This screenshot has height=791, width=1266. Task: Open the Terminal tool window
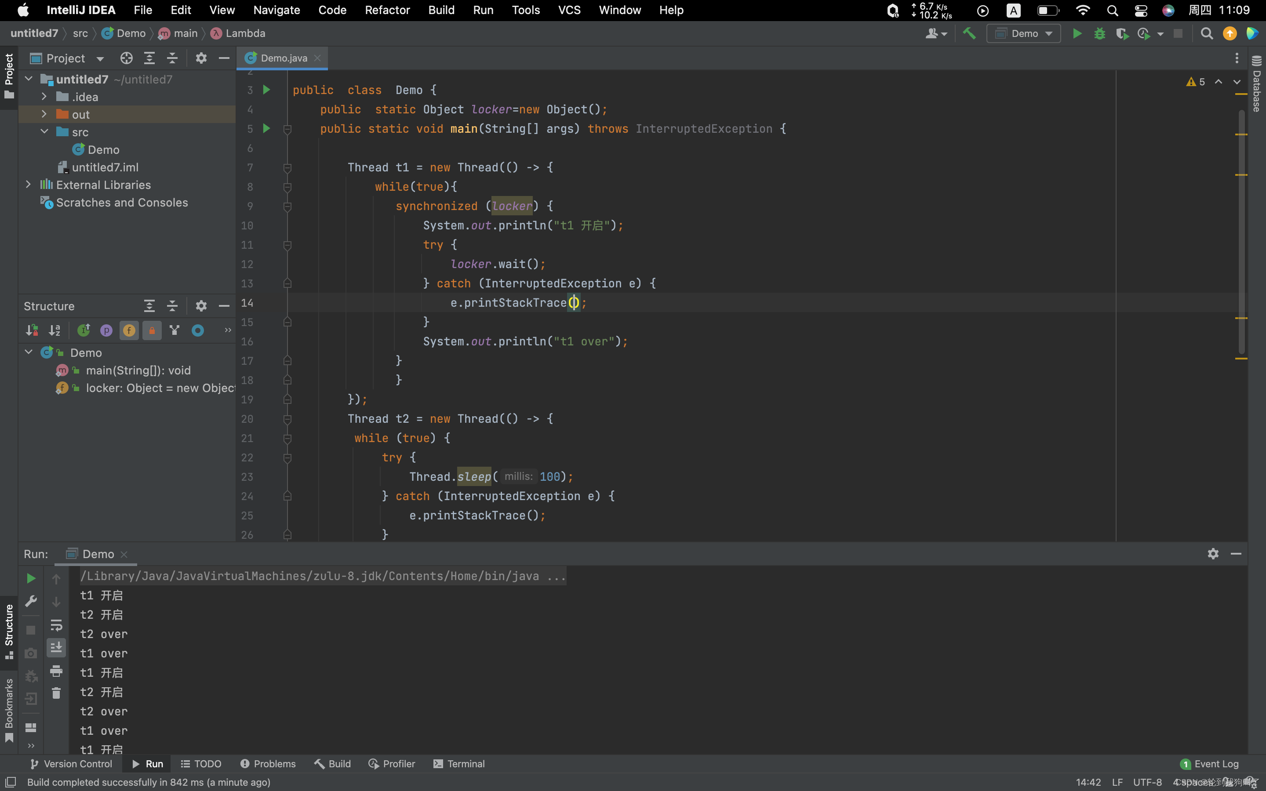click(459, 764)
